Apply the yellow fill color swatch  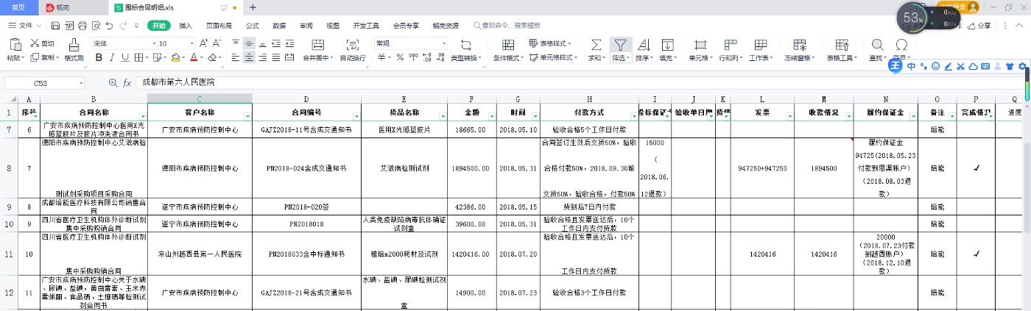pos(175,58)
